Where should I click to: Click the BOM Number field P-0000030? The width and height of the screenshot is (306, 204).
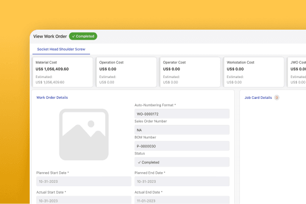coord(182,146)
